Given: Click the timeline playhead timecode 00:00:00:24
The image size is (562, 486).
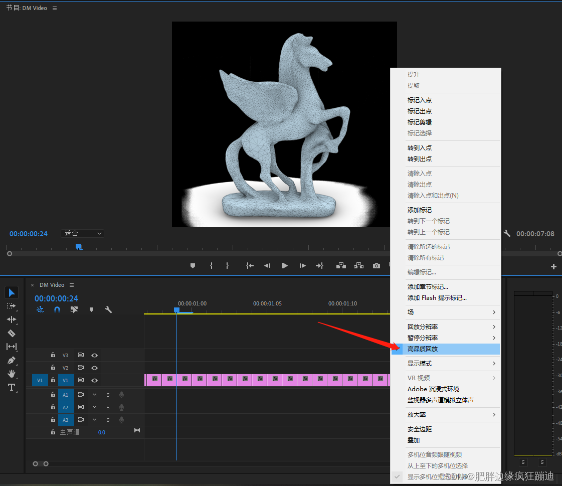Looking at the screenshot, I should click(x=56, y=298).
